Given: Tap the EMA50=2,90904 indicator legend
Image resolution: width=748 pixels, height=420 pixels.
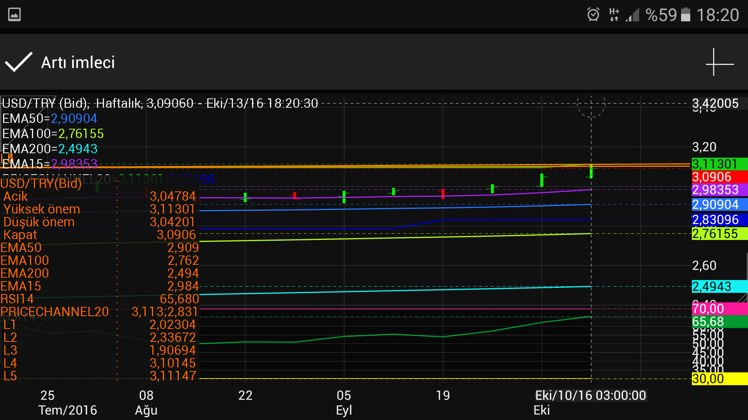Looking at the screenshot, I should coord(50,119).
